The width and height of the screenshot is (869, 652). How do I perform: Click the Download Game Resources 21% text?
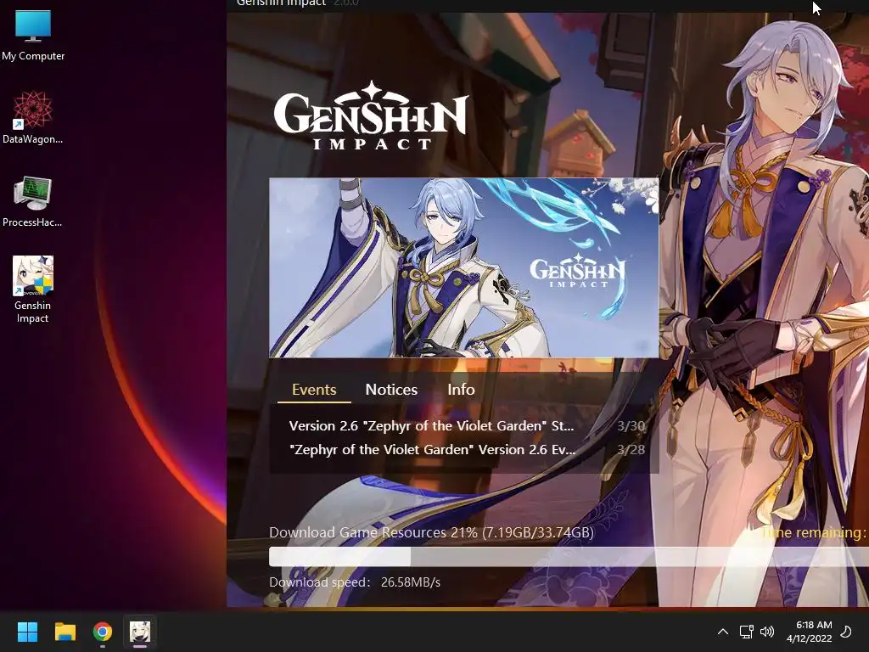pyautogui.click(x=431, y=533)
